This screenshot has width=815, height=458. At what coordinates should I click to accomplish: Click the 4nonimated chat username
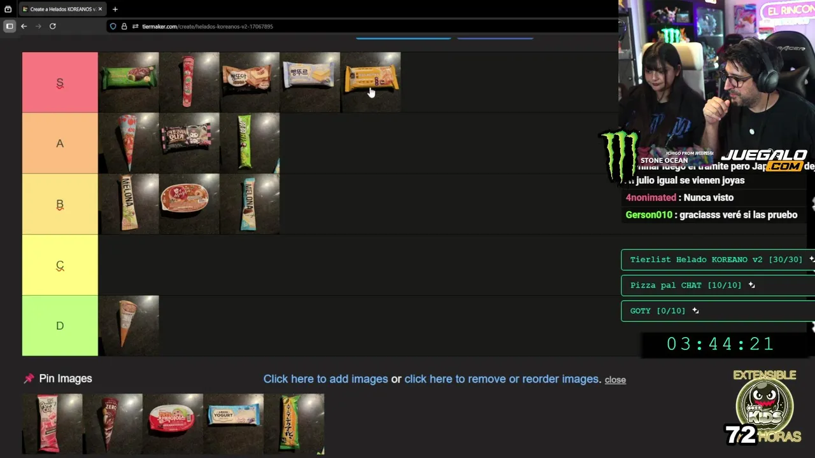(x=651, y=198)
